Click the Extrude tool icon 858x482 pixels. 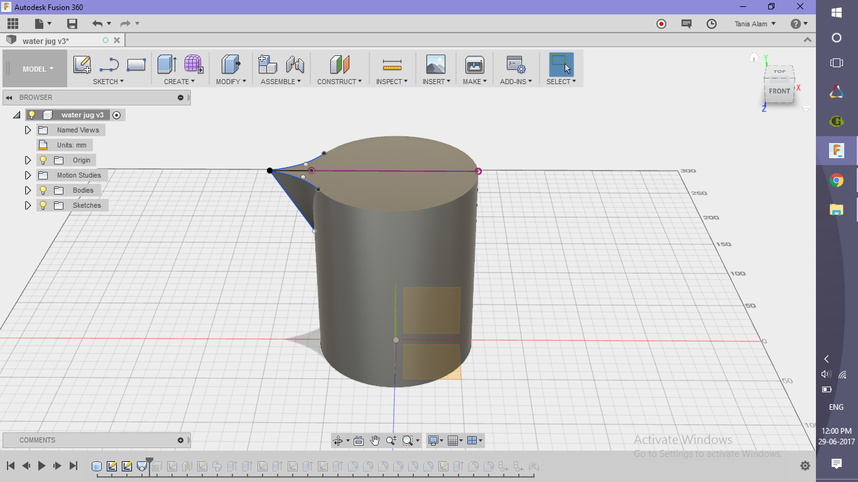tap(167, 64)
